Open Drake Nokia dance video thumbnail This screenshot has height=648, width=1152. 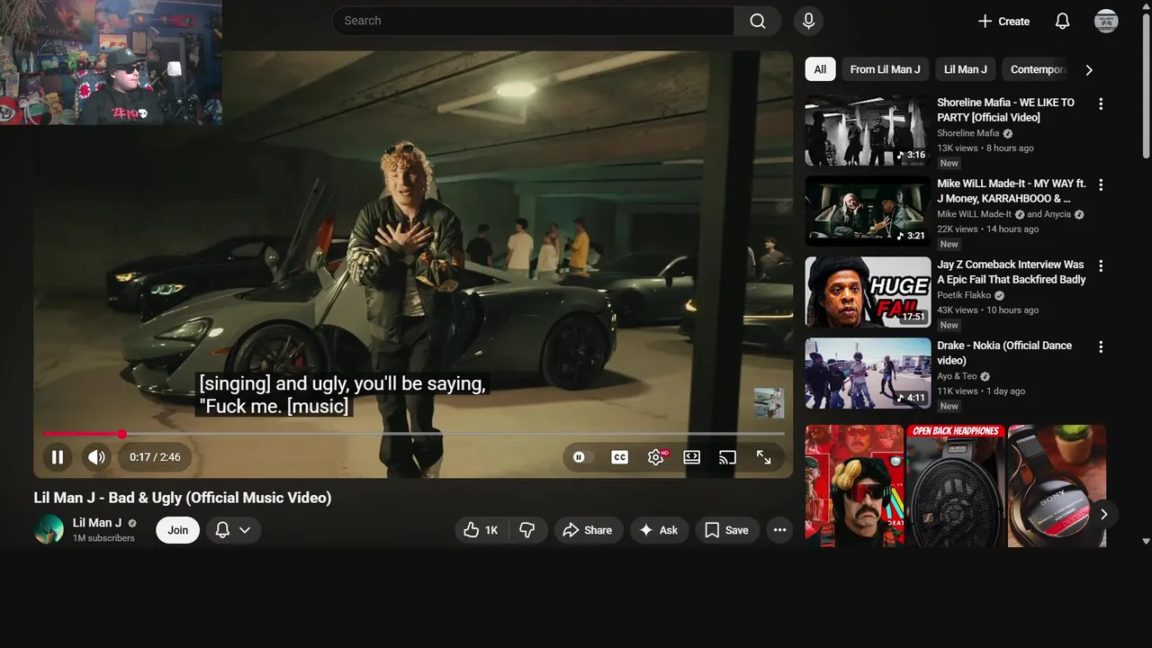pyautogui.click(x=868, y=373)
